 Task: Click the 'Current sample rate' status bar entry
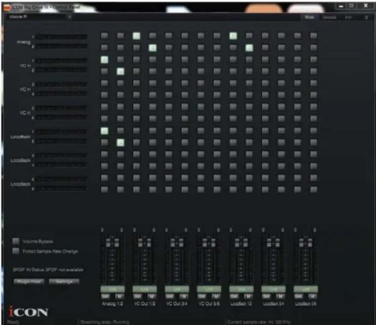click(x=259, y=322)
